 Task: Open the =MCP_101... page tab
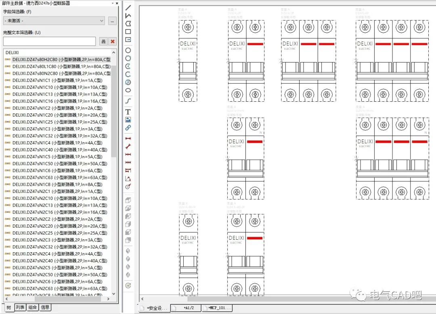[217, 308]
